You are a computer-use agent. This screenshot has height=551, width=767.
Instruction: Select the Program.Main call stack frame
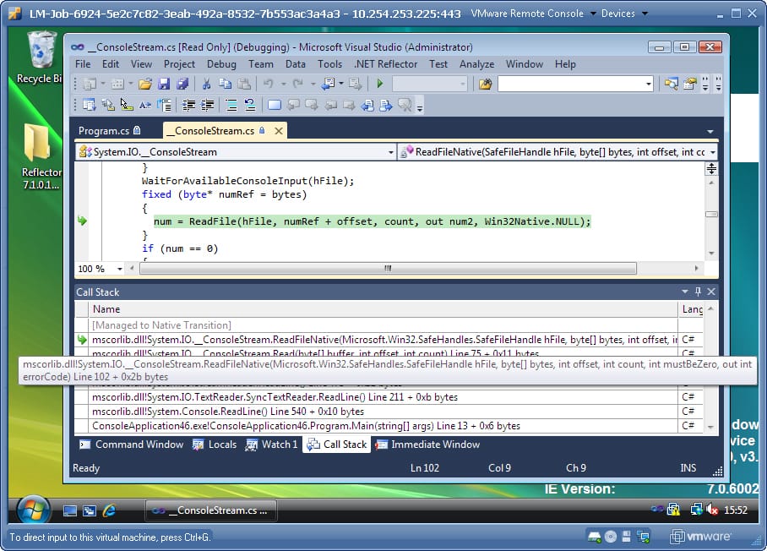306,426
